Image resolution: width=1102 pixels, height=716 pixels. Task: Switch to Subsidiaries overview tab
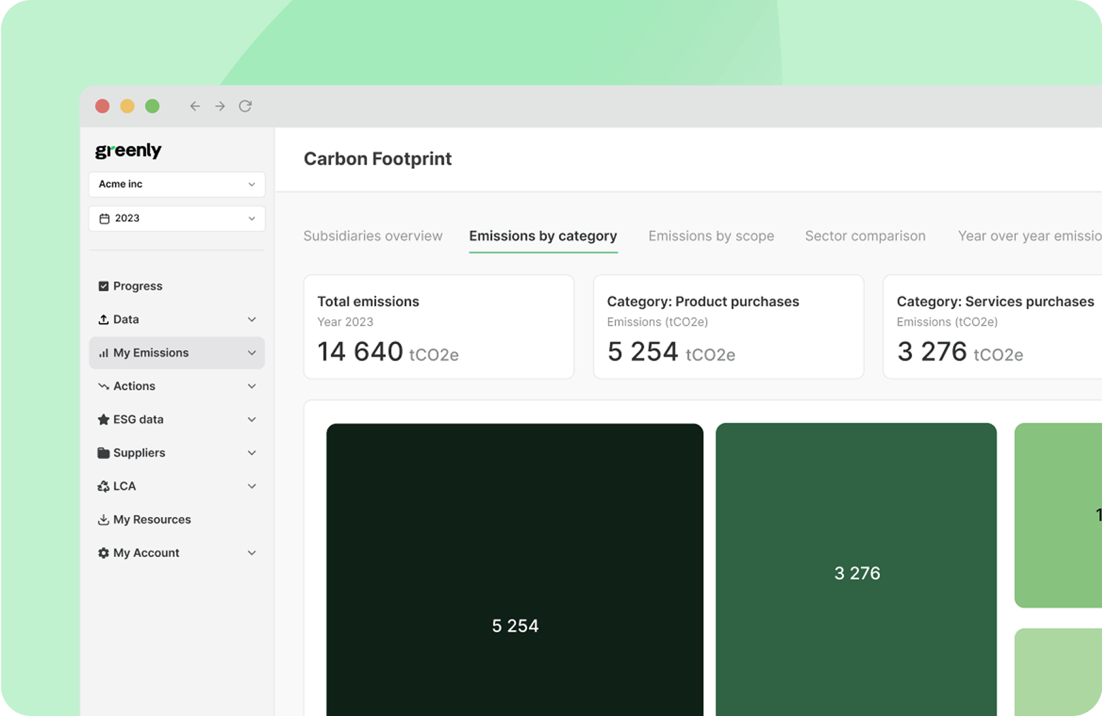coord(373,236)
